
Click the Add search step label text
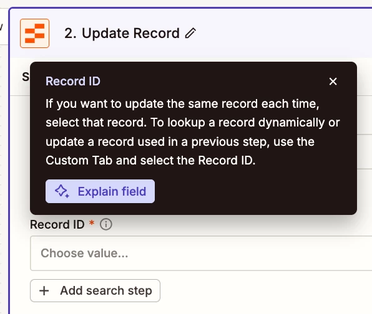pyautogui.click(x=106, y=291)
